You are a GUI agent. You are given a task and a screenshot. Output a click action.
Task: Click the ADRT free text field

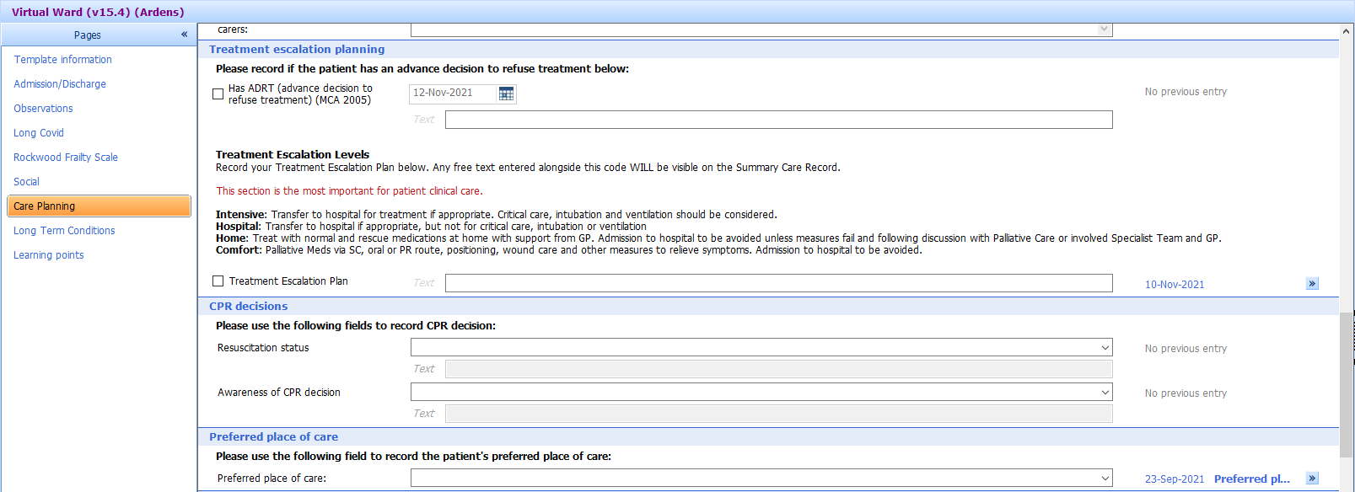tap(777, 119)
